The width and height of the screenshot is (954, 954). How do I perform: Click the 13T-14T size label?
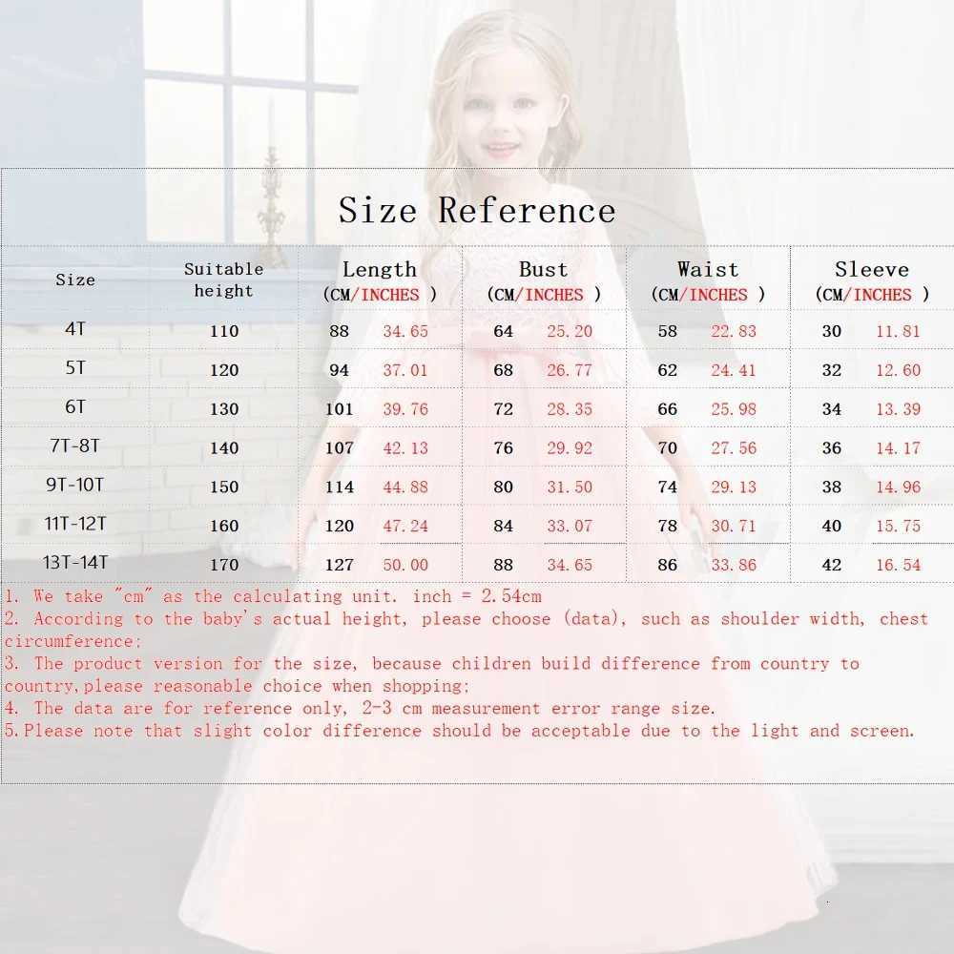tap(75, 563)
